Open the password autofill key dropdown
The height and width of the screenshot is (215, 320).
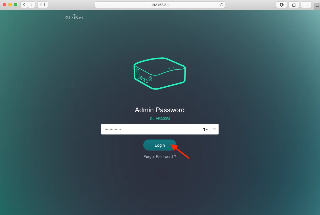(x=205, y=129)
